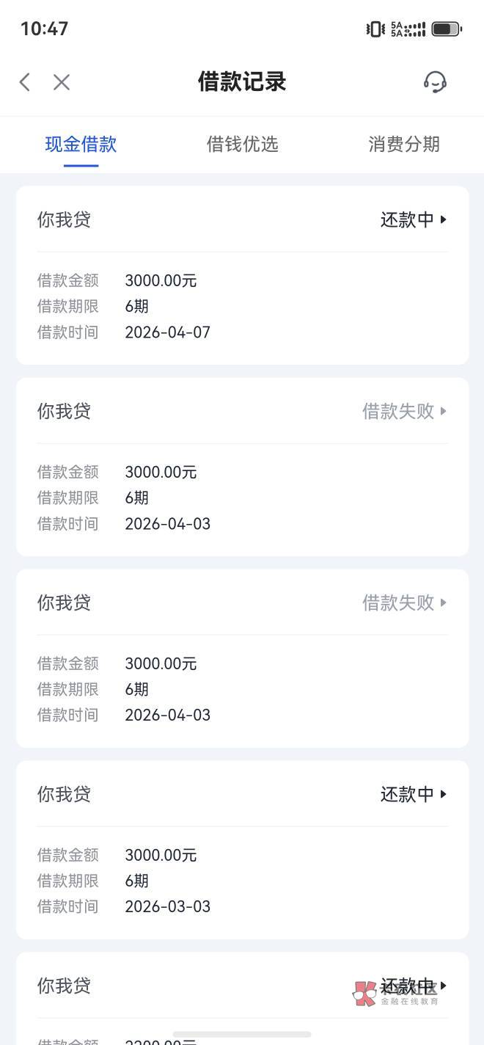Open customer service headset icon
The image size is (484, 1045).
[x=435, y=81]
